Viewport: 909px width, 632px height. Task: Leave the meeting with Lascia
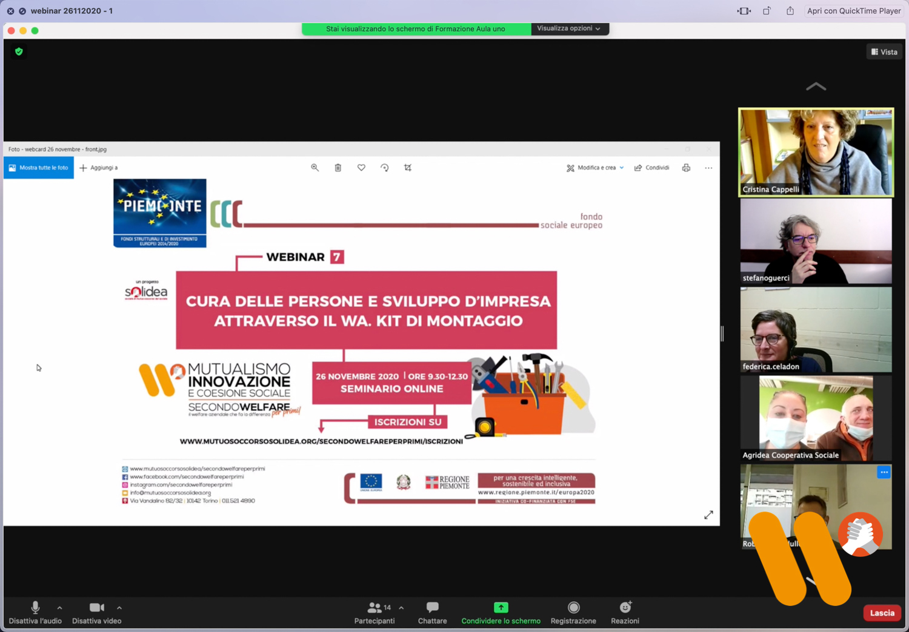pos(882,613)
